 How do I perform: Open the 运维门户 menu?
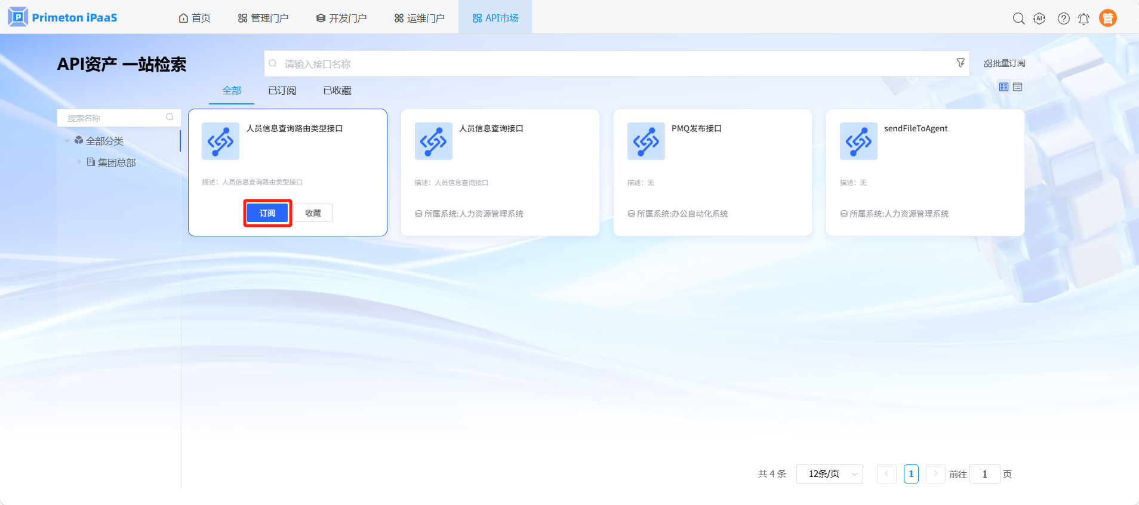[x=419, y=18]
